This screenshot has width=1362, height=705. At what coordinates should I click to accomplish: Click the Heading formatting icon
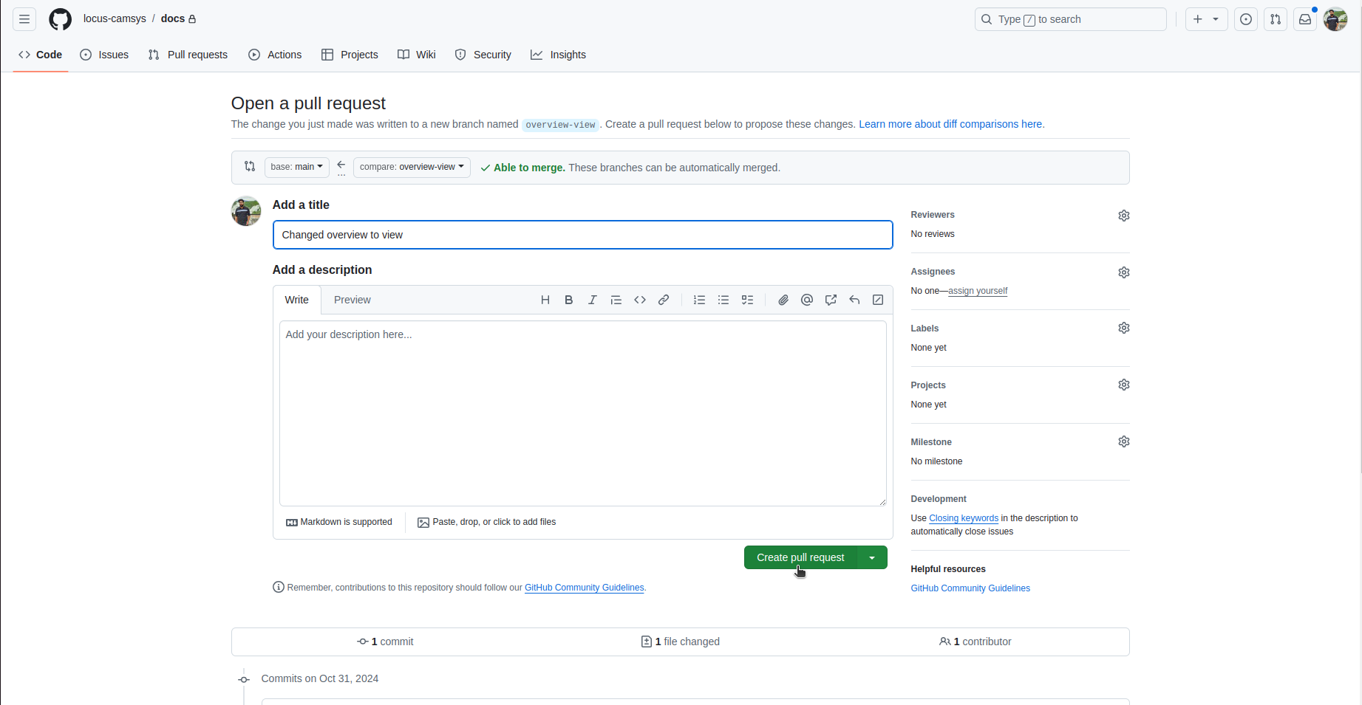click(x=545, y=300)
